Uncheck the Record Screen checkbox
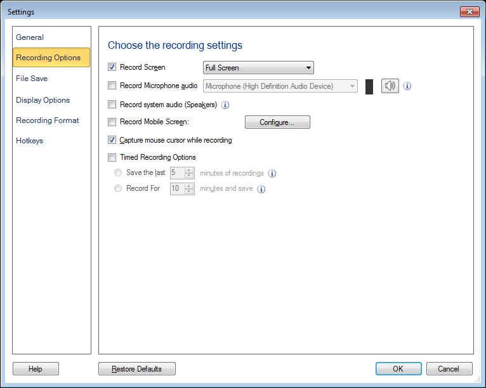Image resolution: width=486 pixels, height=388 pixels. tap(112, 67)
